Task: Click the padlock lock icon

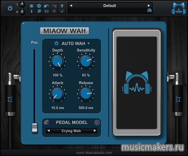Action: 62,11
